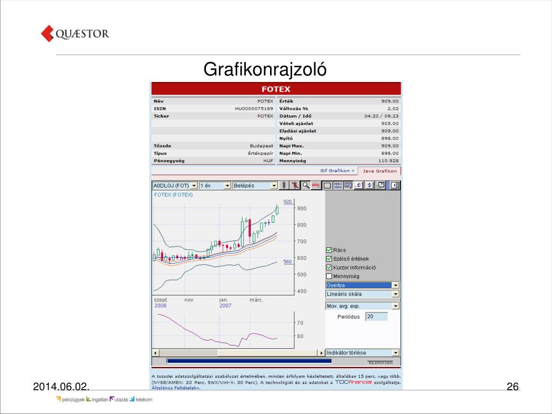
Task: Click the grid table view icon
Action: pyautogui.click(x=327, y=185)
